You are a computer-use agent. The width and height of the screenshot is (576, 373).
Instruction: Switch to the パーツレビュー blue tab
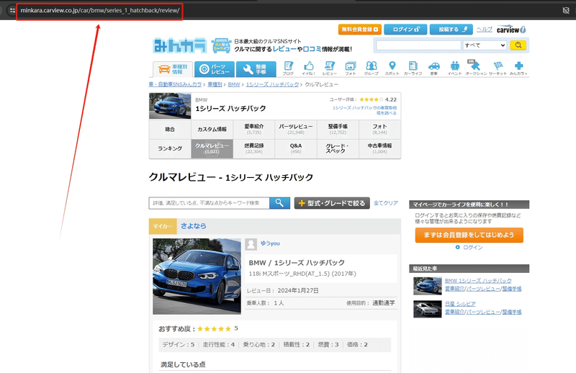(215, 69)
